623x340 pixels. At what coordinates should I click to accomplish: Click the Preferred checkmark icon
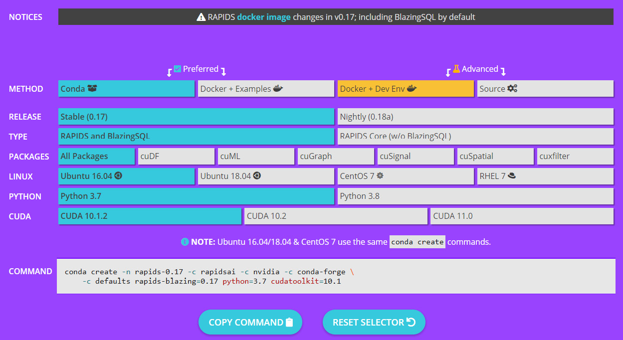178,69
